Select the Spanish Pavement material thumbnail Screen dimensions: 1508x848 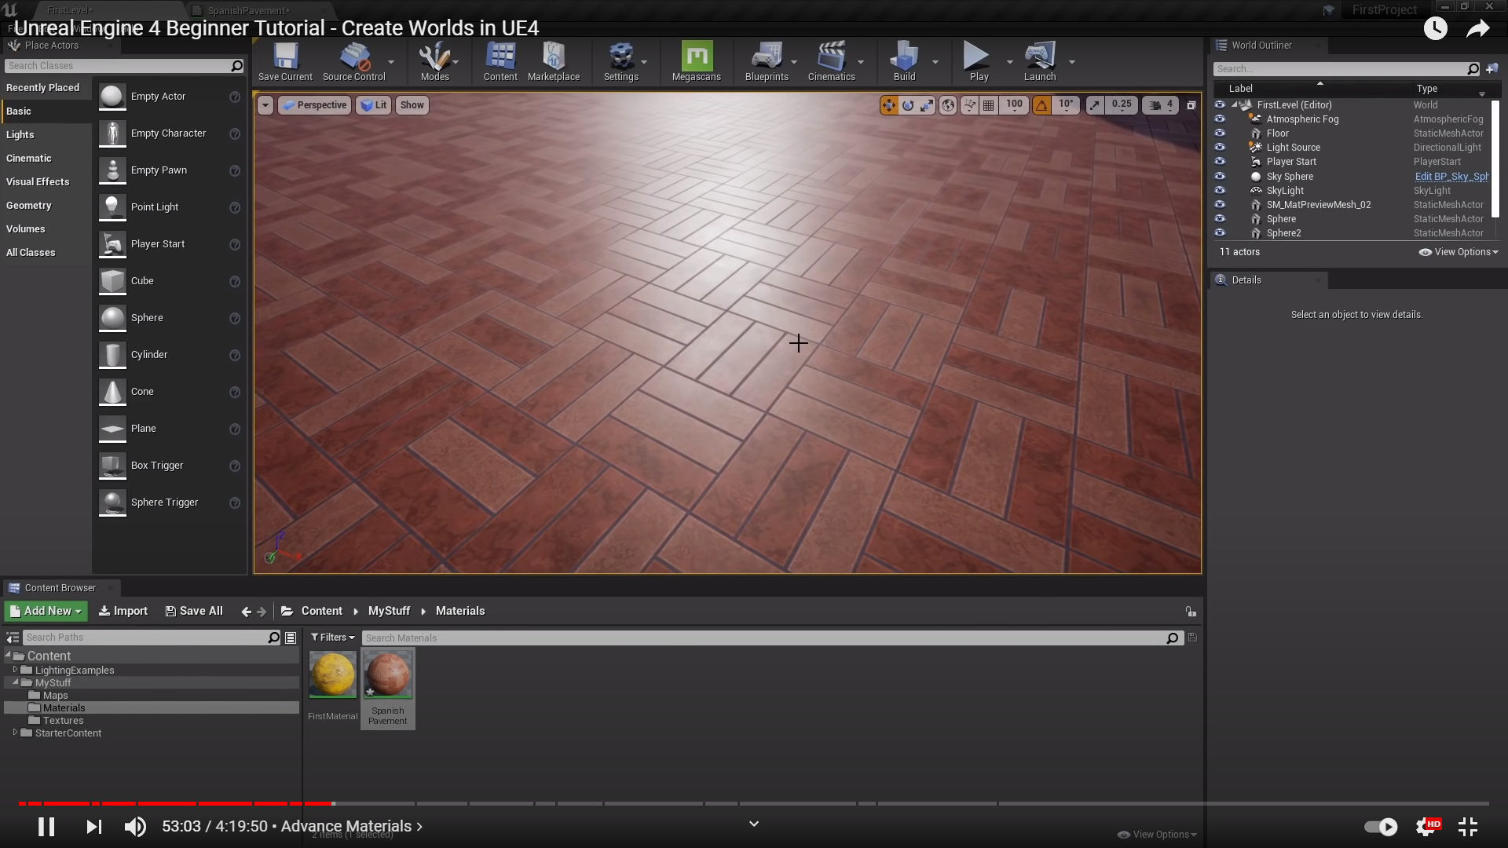click(388, 675)
